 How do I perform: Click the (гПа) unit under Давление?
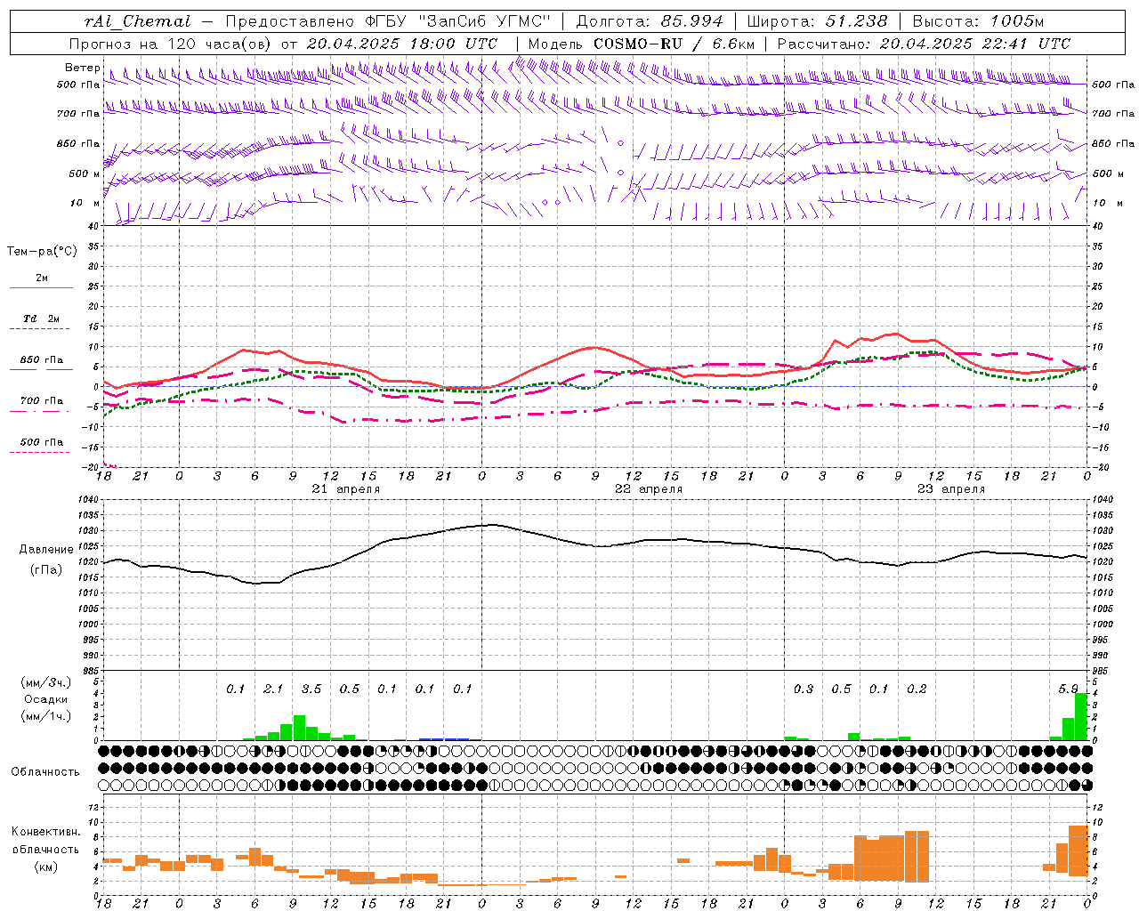[46, 569]
